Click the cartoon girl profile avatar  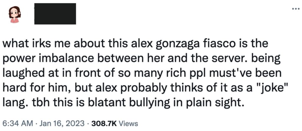coord(14,14)
